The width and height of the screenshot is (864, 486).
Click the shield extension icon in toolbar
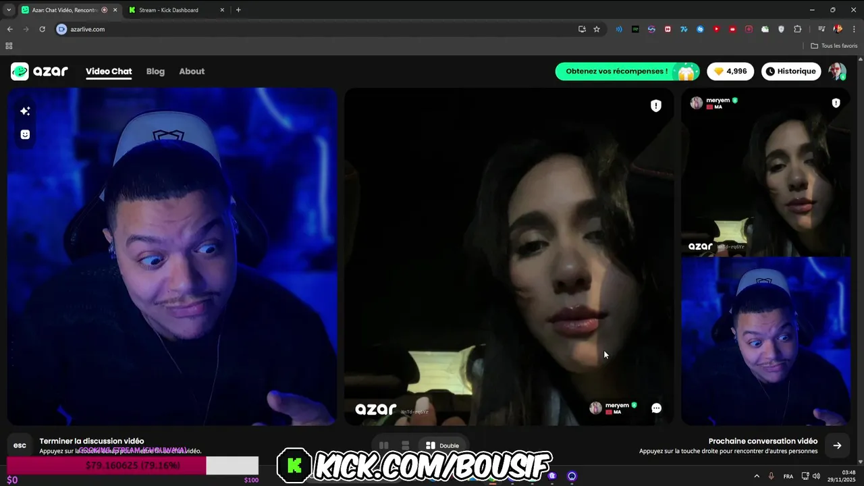pyautogui.click(x=782, y=29)
